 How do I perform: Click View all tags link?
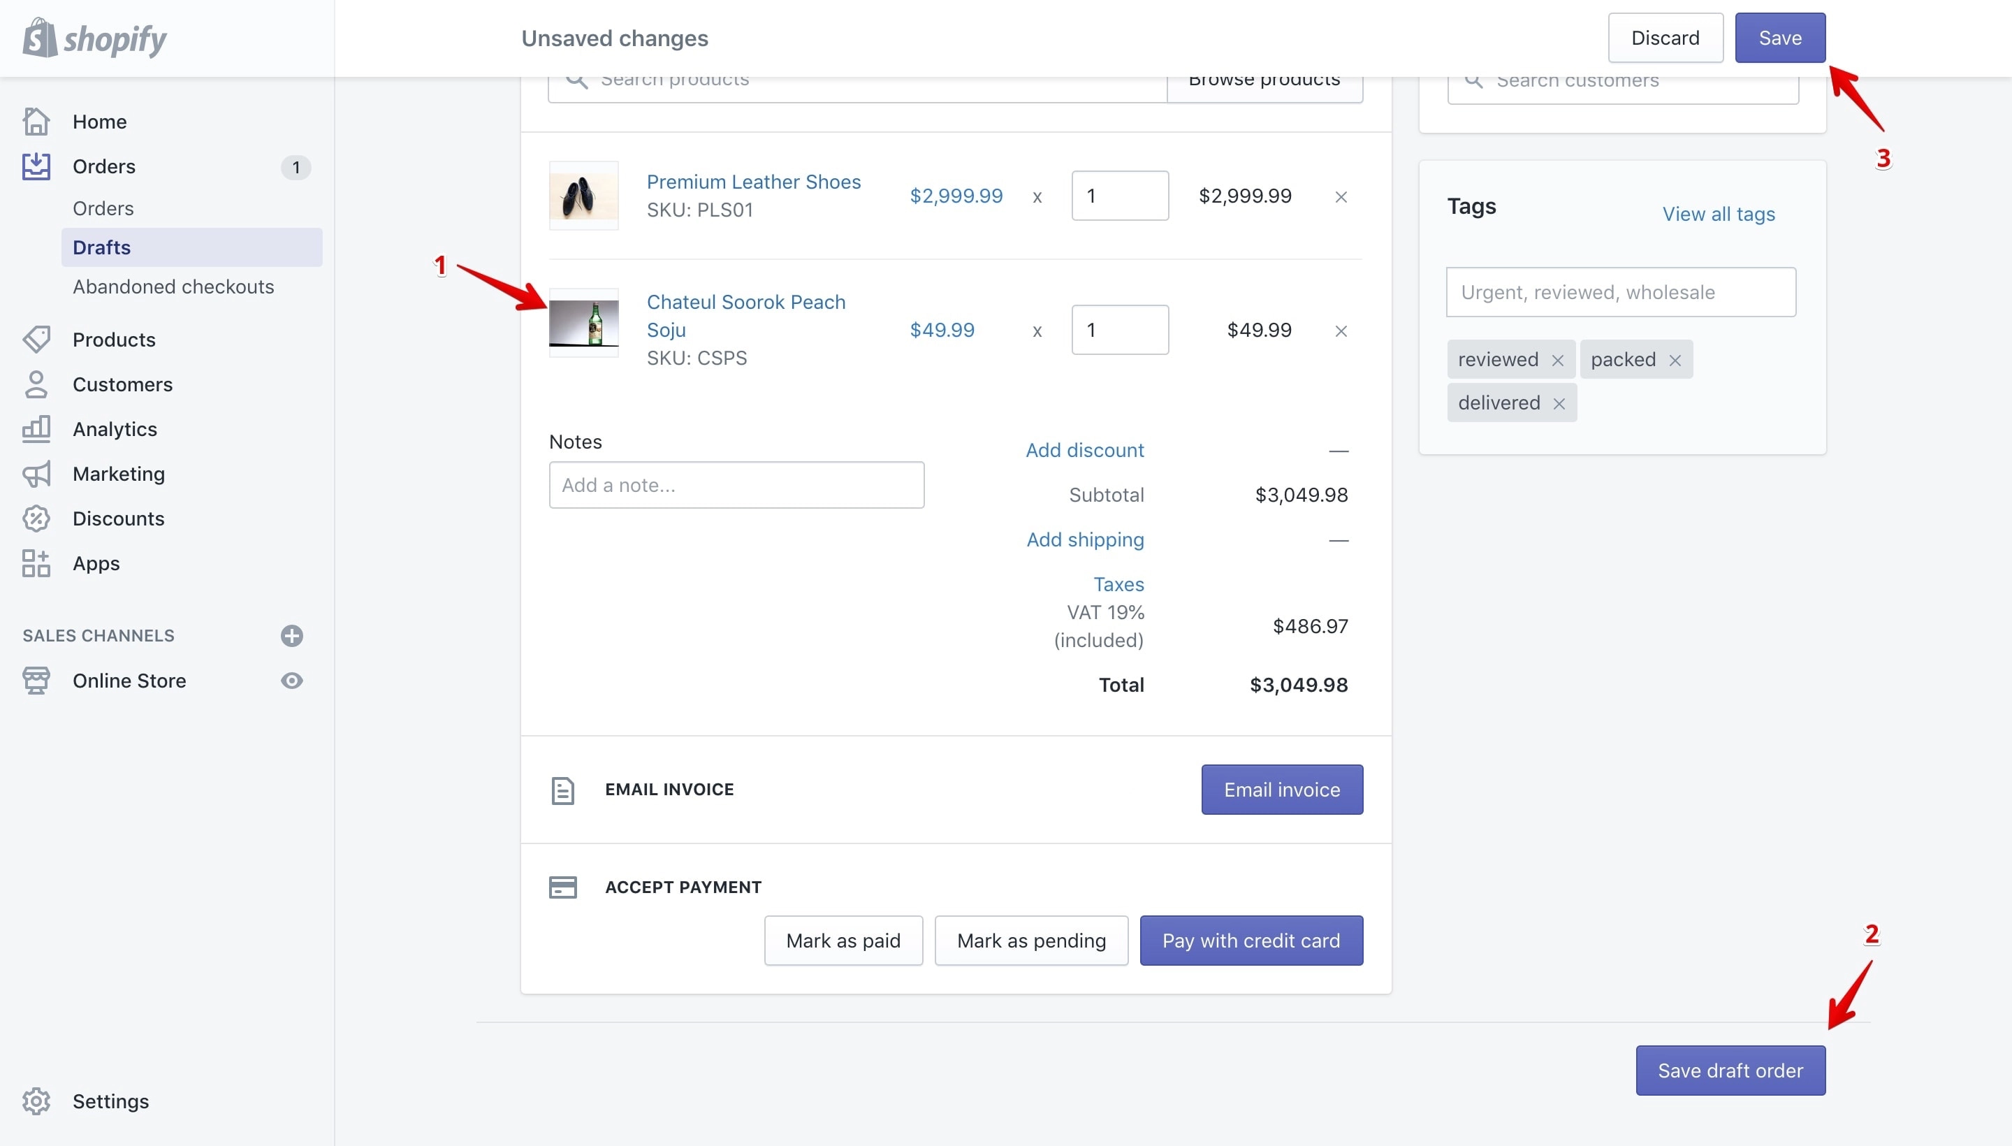[1719, 214]
